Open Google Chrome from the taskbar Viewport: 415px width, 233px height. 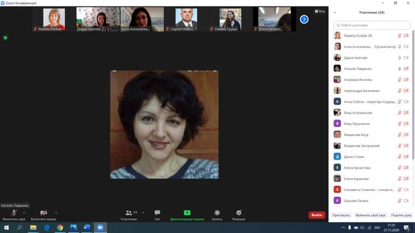pos(60,228)
